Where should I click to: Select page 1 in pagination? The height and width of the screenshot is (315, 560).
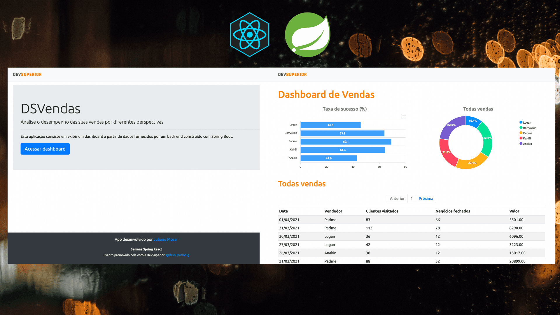click(x=412, y=198)
